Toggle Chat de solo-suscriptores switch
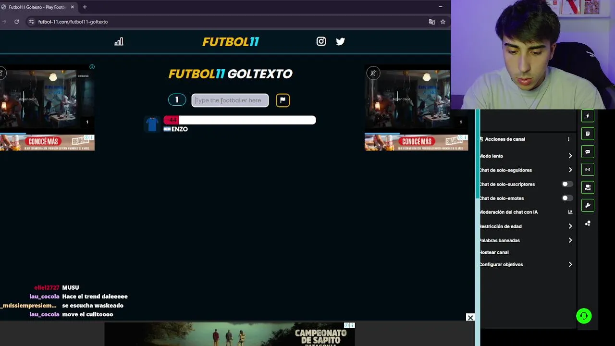The height and width of the screenshot is (346, 615). point(567,184)
